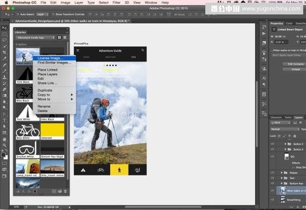Click the X position input field
This screenshot has height=210, width=306.
pos(282,42)
